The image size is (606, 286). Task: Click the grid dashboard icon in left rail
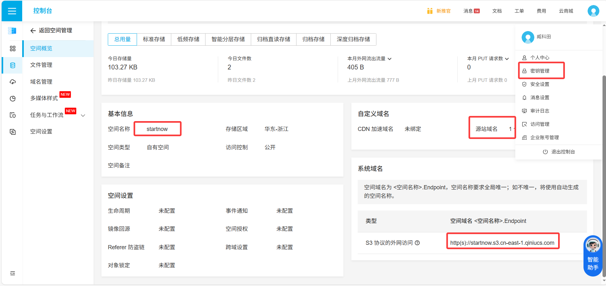[x=13, y=49]
